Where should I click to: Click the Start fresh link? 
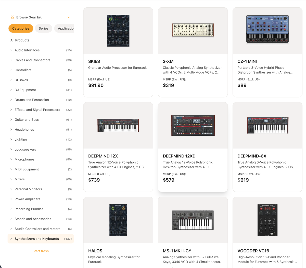[41, 251]
